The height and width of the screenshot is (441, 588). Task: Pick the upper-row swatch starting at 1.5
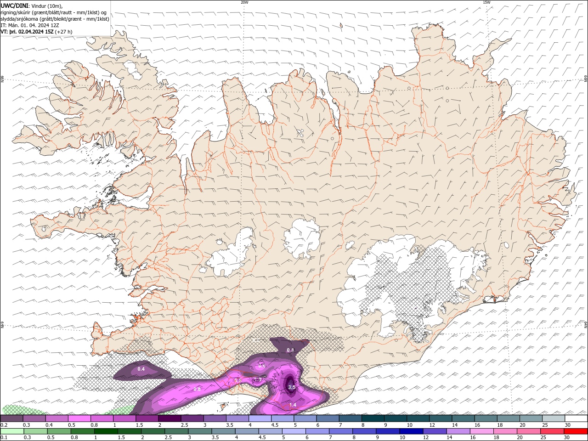(x=147, y=418)
